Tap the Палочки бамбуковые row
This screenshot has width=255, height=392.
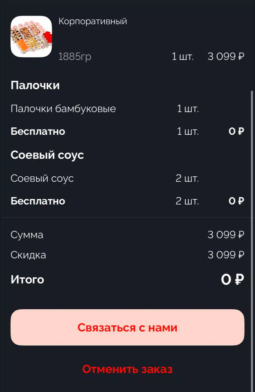127,108
